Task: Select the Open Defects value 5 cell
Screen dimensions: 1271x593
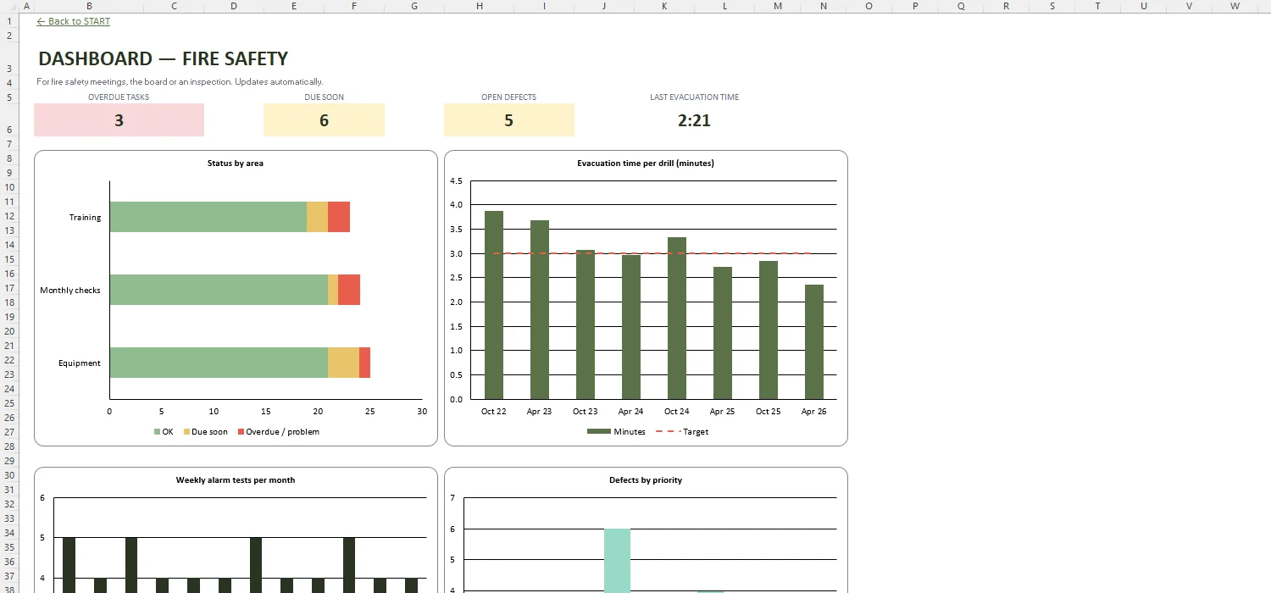Action: pyautogui.click(x=508, y=120)
